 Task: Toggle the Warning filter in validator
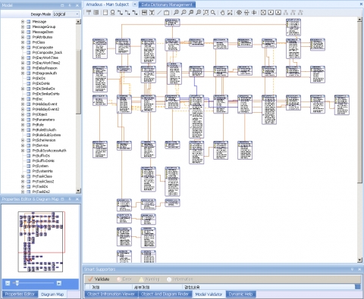149,279
